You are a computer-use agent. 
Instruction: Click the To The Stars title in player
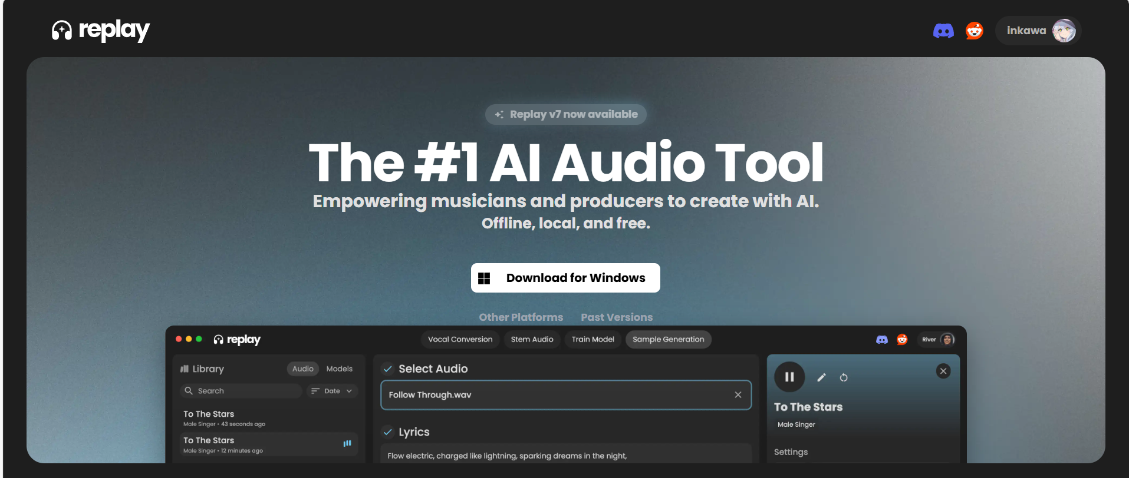808,407
